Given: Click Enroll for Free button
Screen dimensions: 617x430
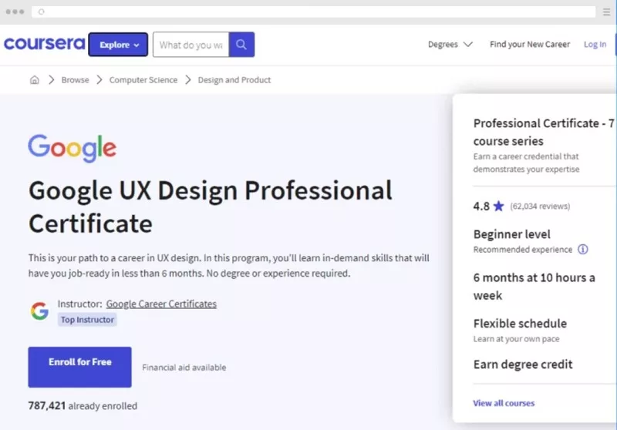Looking at the screenshot, I should (x=80, y=367).
